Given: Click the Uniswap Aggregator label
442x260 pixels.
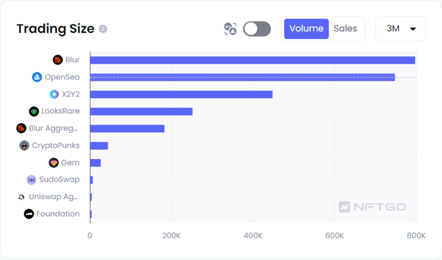Looking at the screenshot, I should click(x=54, y=197).
